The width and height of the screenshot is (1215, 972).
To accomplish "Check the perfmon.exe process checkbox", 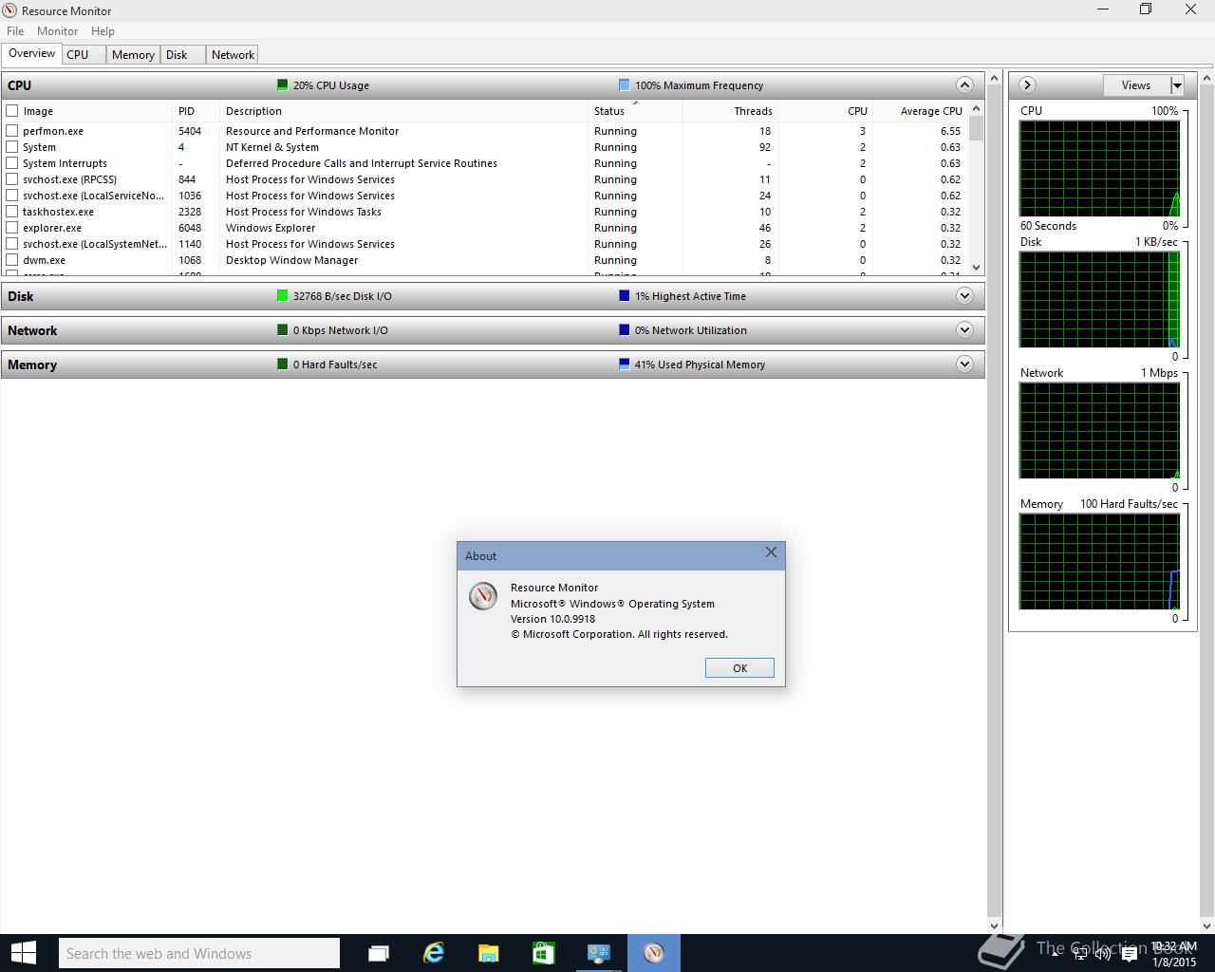I will (x=12, y=131).
